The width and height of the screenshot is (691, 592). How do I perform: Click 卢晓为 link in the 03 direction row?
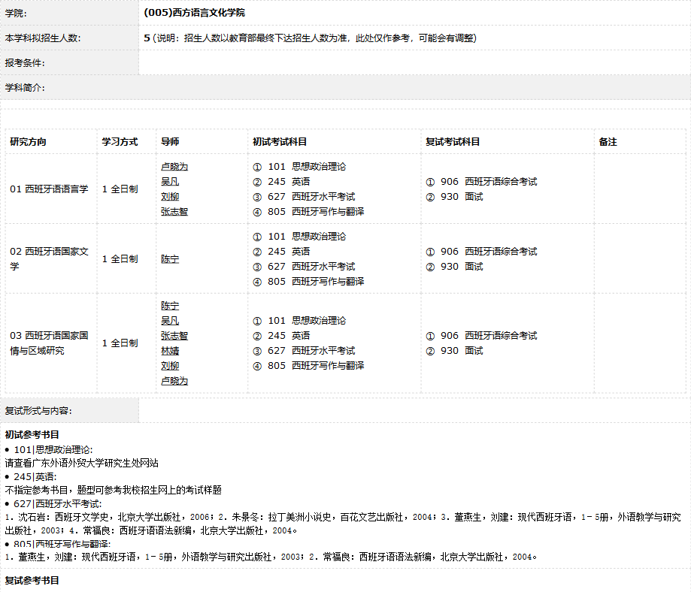pyautogui.click(x=174, y=381)
